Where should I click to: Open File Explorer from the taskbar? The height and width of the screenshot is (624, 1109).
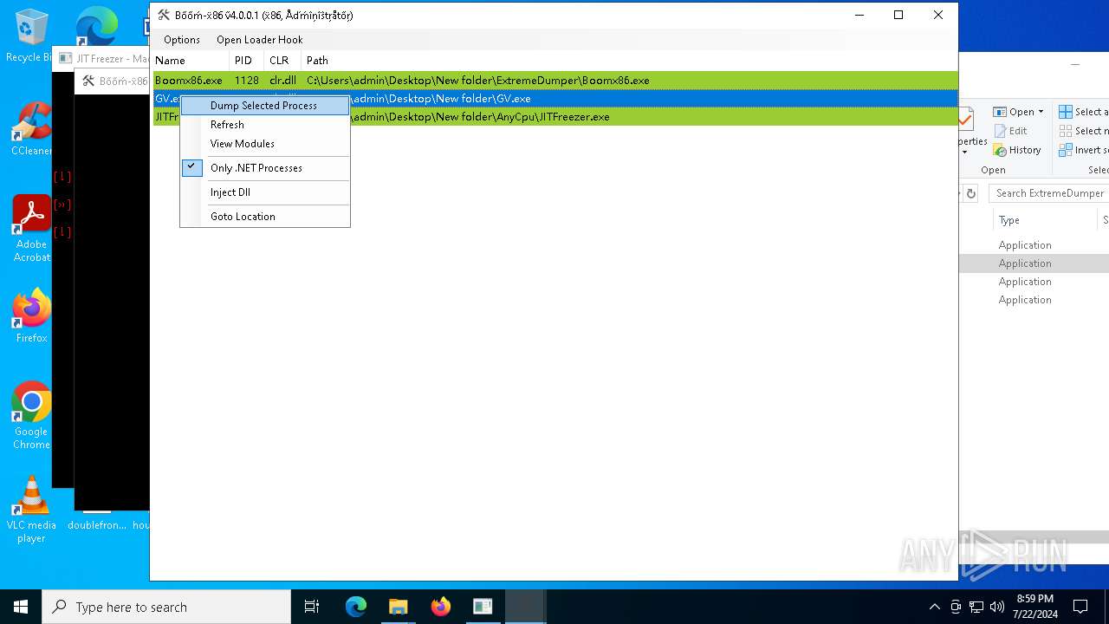pyautogui.click(x=398, y=607)
